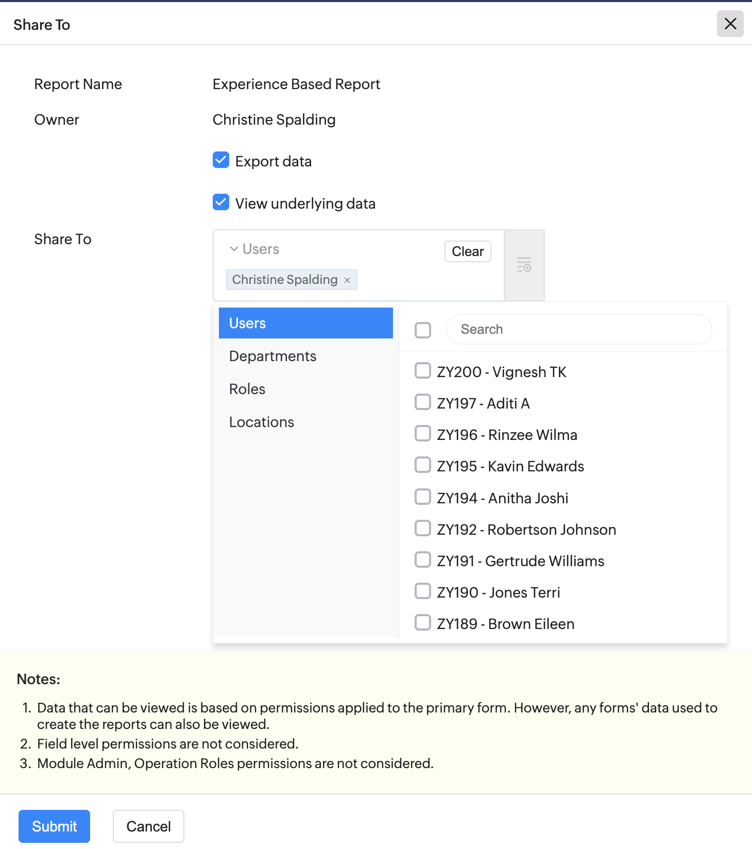Uncheck the Export data checkbox

point(221,160)
